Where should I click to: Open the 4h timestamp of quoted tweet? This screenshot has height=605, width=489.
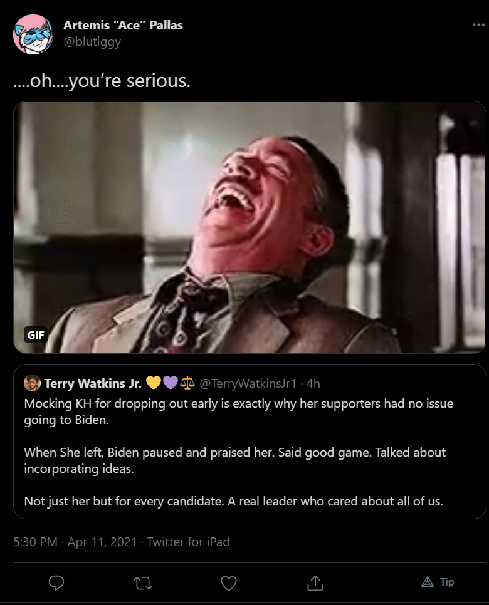(x=313, y=383)
